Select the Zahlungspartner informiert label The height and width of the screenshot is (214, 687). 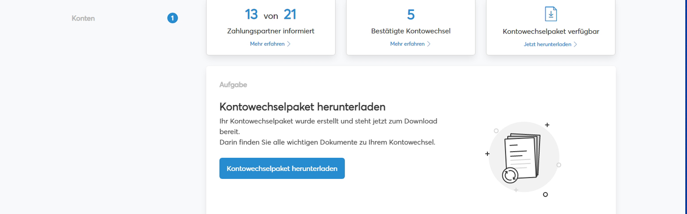click(x=271, y=31)
